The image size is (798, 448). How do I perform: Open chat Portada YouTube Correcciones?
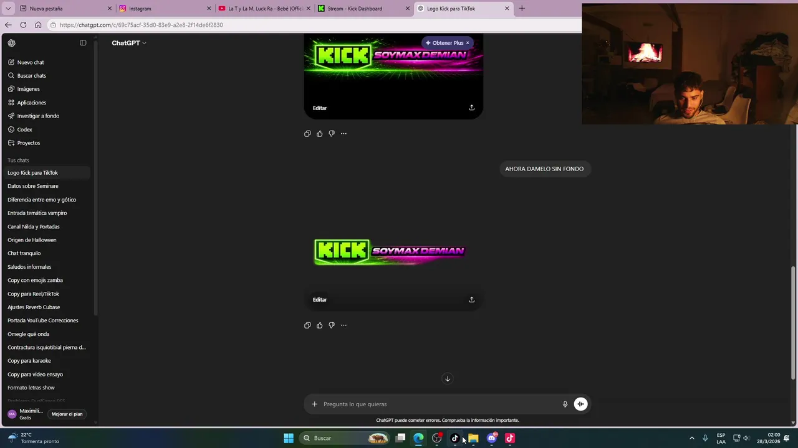click(47, 320)
